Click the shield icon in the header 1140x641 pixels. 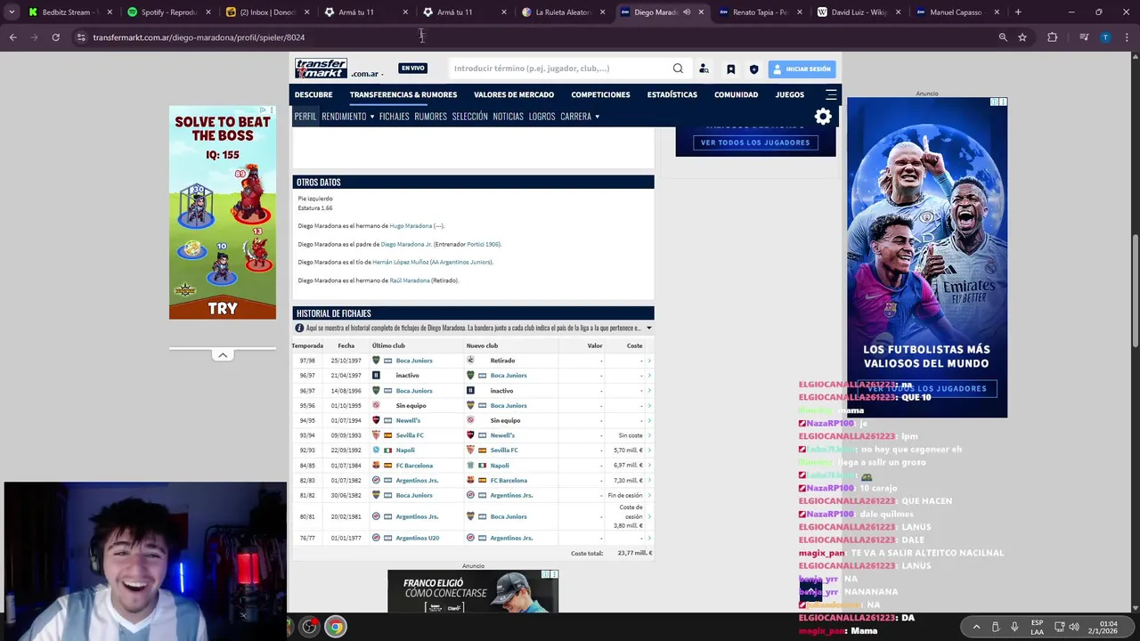(x=753, y=69)
